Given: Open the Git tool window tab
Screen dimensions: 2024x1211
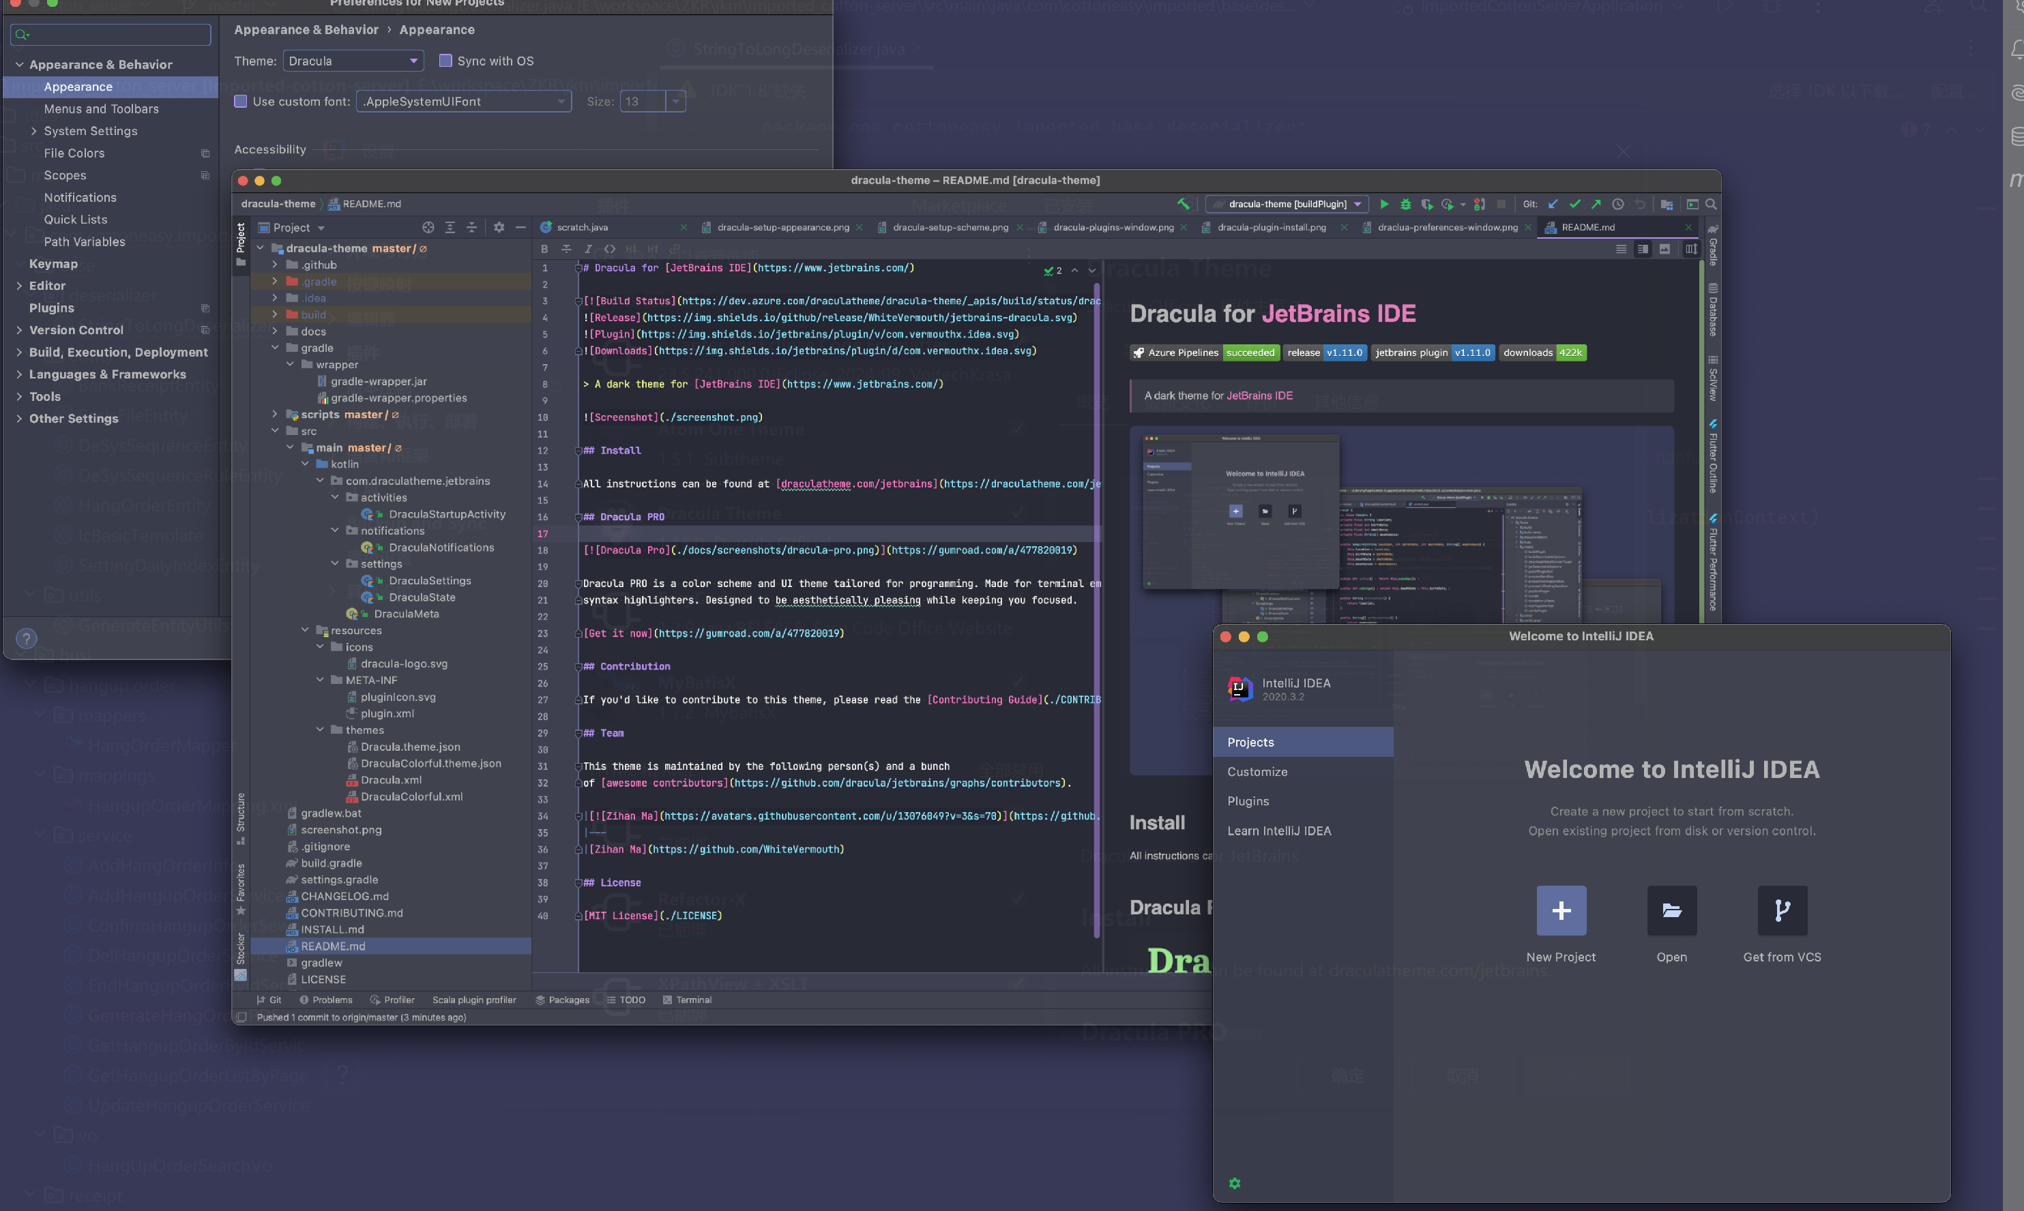Looking at the screenshot, I should pyautogui.click(x=269, y=1000).
